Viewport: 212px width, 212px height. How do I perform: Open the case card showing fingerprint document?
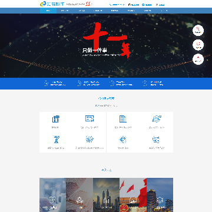click(79, 195)
